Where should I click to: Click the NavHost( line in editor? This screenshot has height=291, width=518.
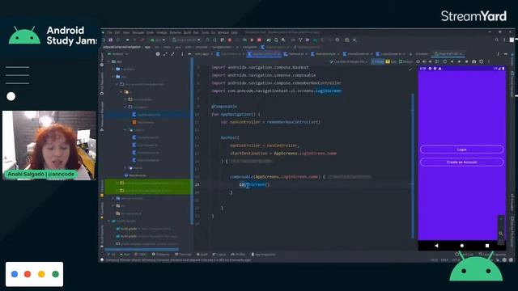pos(230,137)
